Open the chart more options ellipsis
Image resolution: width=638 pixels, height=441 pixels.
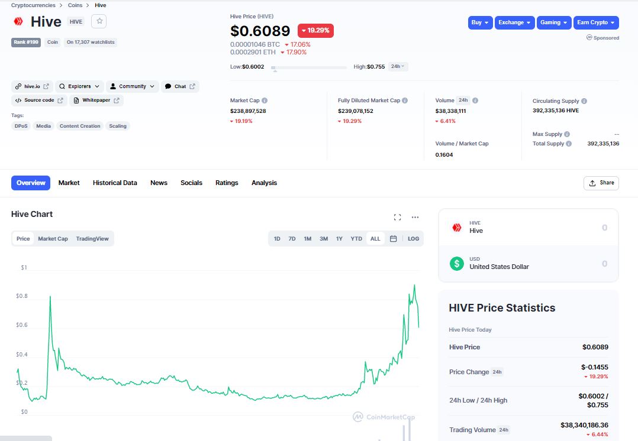(x=415, y=218)
